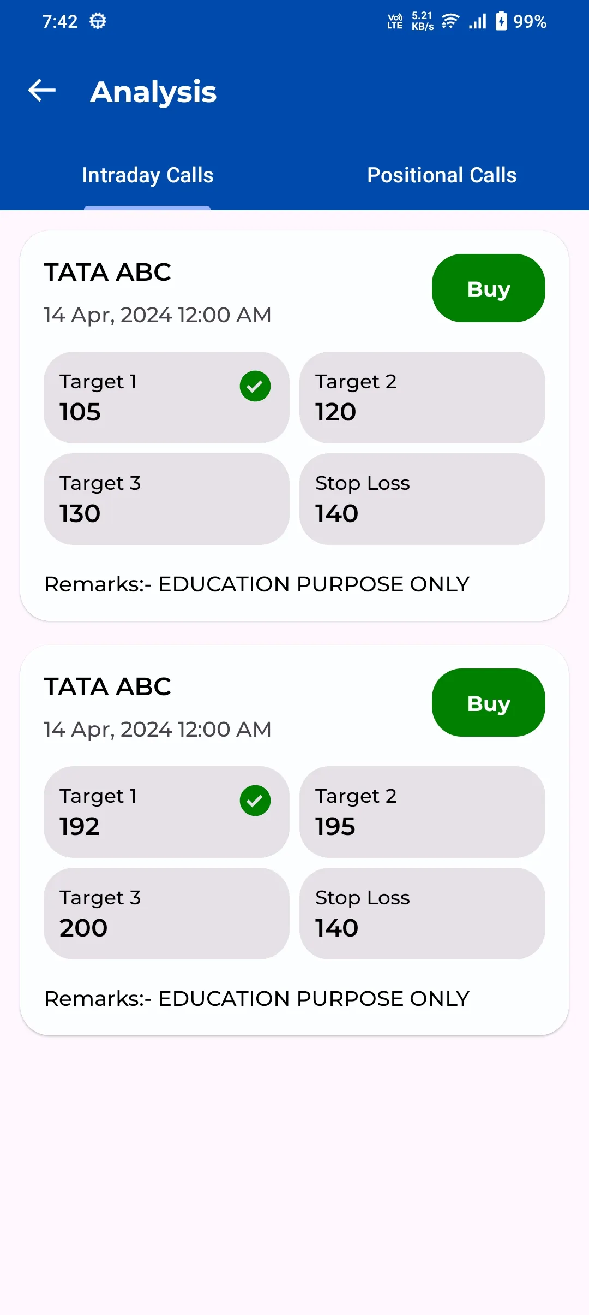Tap the settings gear in status bar
The width and height of the screenshot is (589, 1315).
click(x=98, y=21)
